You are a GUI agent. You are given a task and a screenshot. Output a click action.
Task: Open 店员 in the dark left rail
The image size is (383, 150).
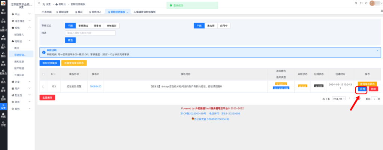[3, 81]
